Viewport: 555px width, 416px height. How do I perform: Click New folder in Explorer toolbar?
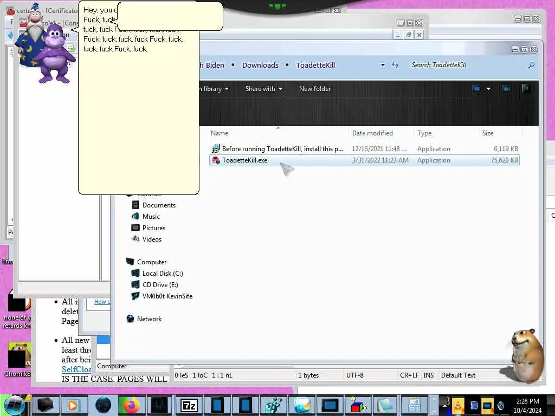[x=315, y=89]
